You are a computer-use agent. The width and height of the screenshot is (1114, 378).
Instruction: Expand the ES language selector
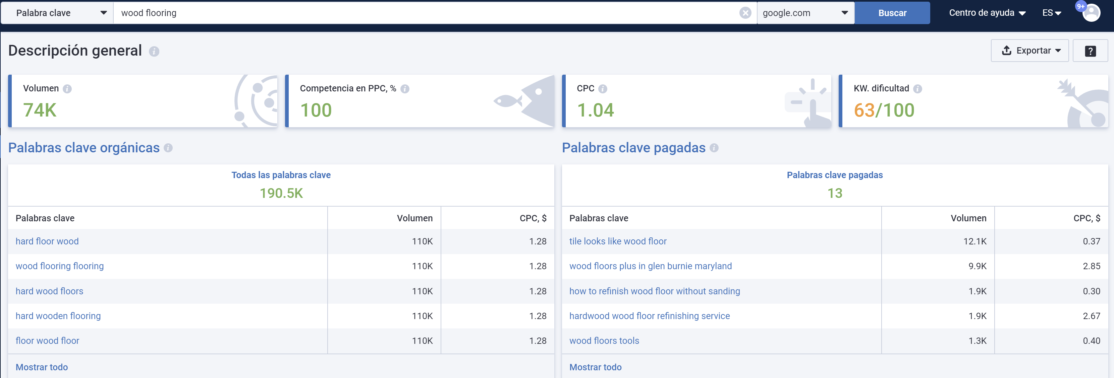1051,12
